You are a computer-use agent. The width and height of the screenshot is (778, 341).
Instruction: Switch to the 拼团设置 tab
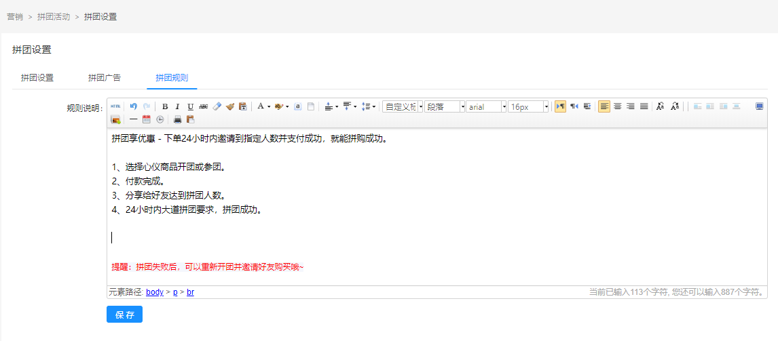[37, 78]
